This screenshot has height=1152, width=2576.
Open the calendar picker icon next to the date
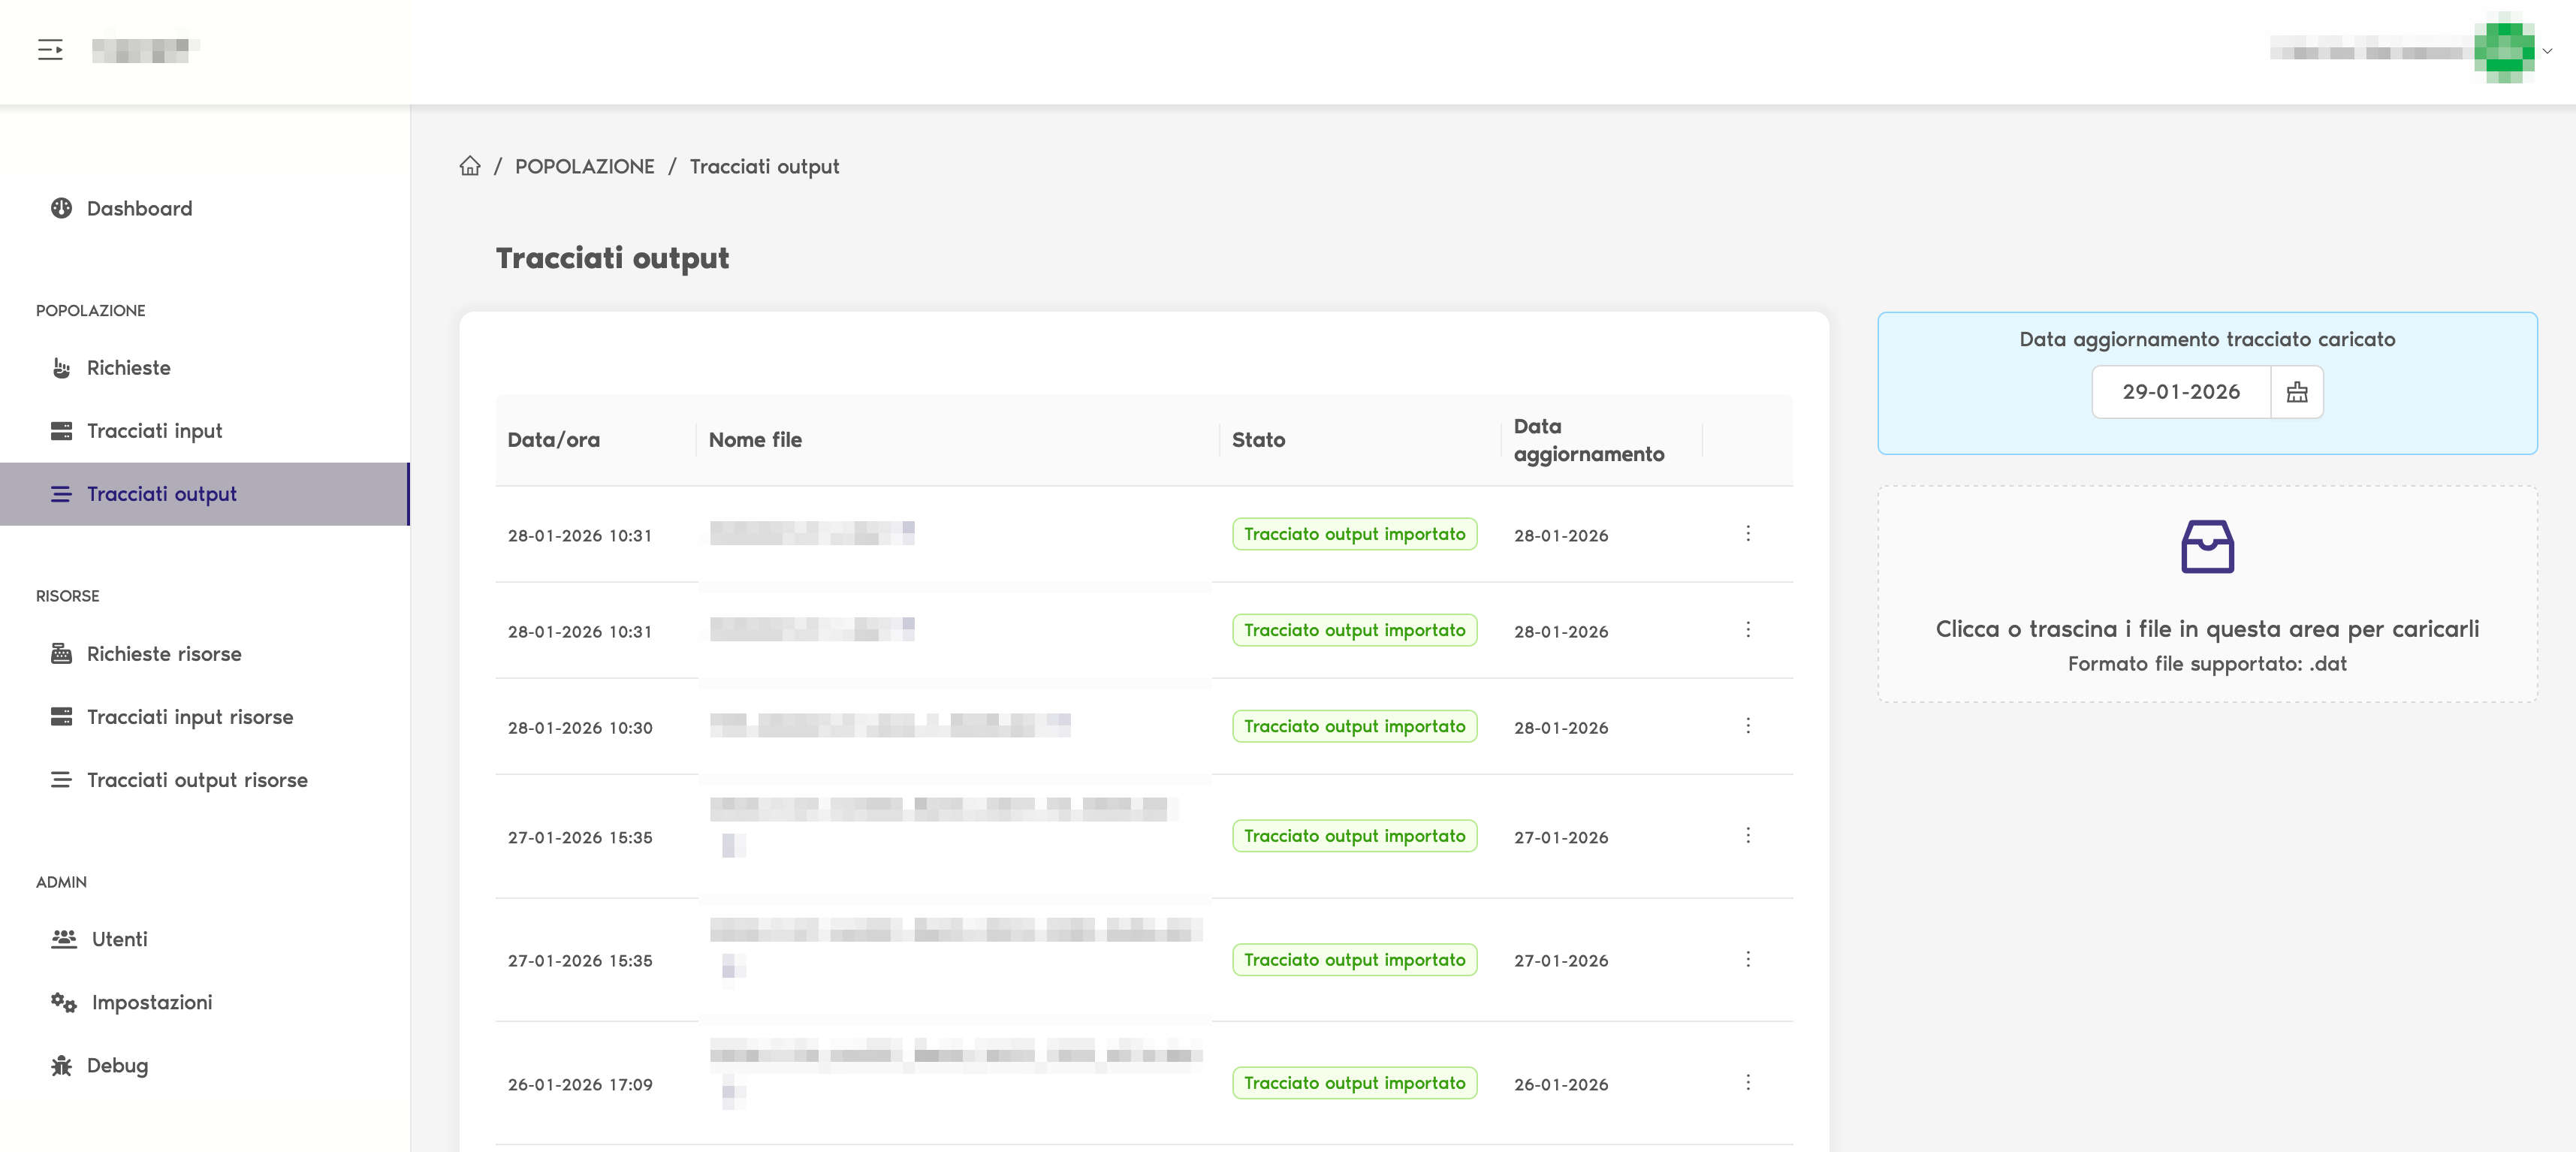[x=2297, y=392]
